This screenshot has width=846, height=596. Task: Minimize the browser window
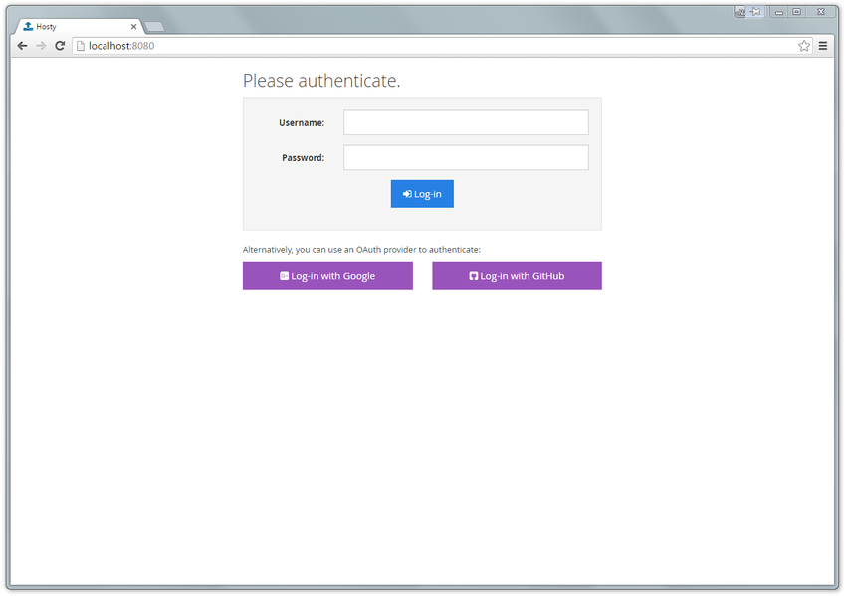[779, 12]
